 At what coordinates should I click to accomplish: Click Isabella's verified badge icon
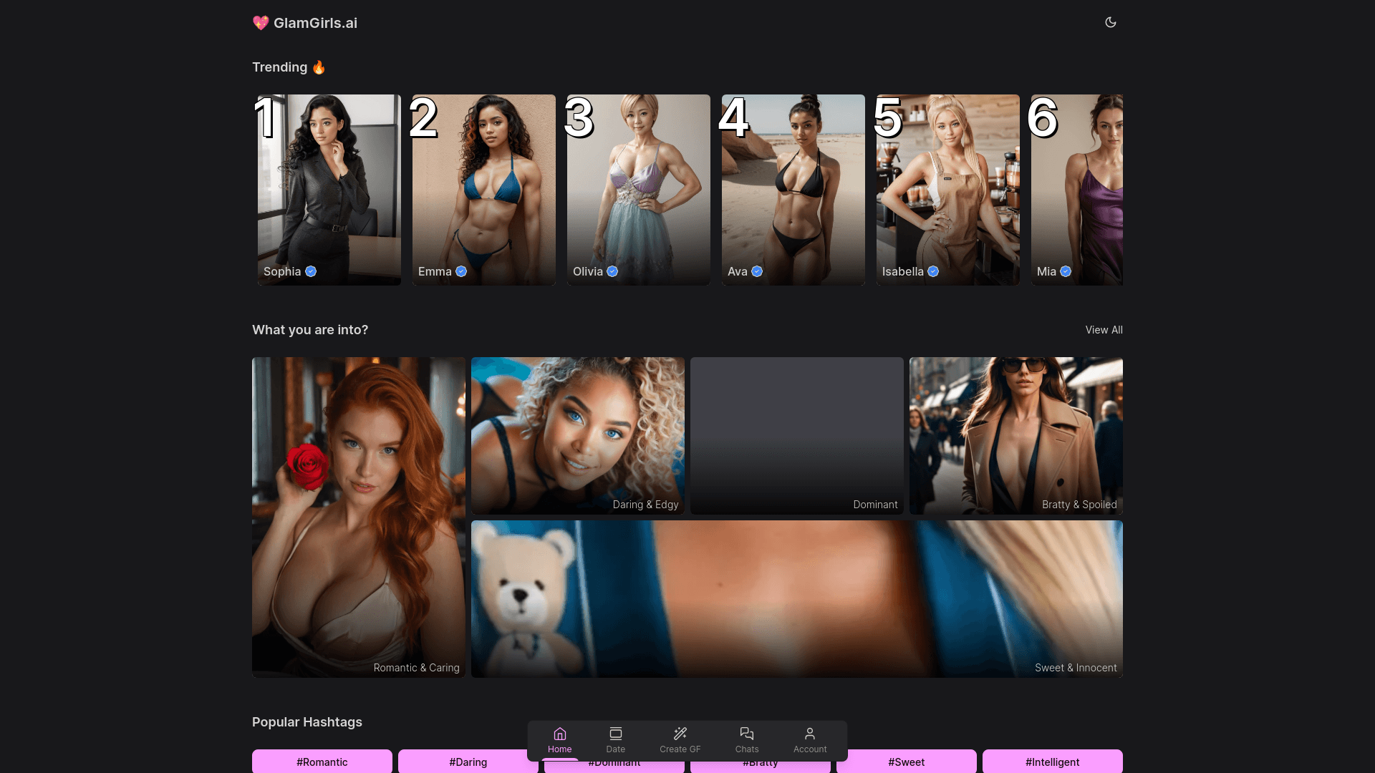point(933,271)
